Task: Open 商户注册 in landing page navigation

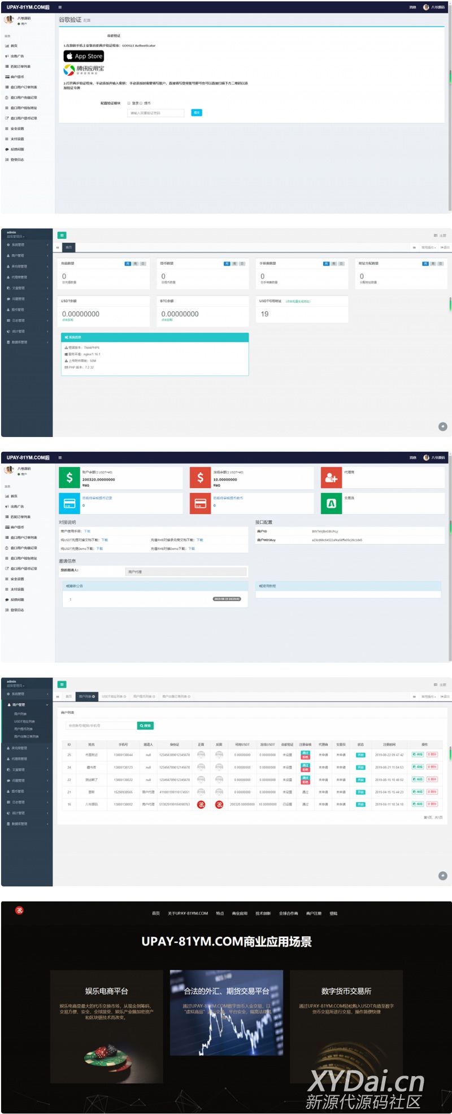Action: [314, 913]
